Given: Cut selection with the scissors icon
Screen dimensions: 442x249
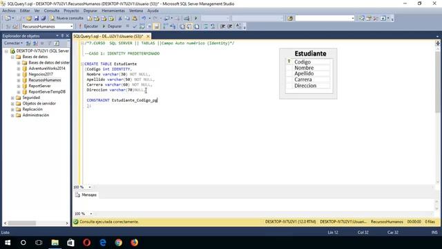Looking at the screenshot, I should (x=119, y=19).
